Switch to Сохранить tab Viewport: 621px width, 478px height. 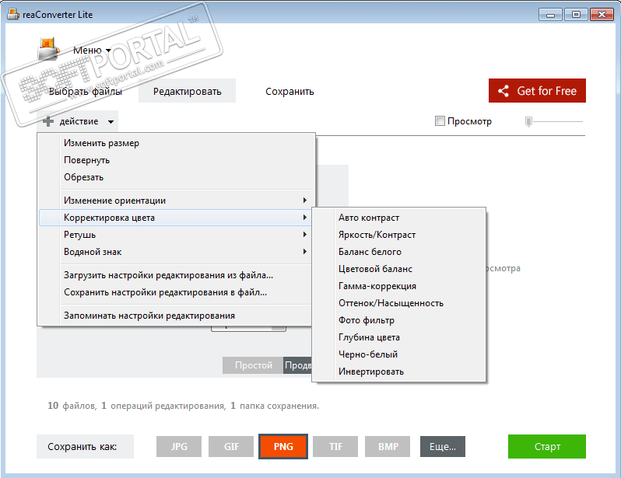click(289, 92)
